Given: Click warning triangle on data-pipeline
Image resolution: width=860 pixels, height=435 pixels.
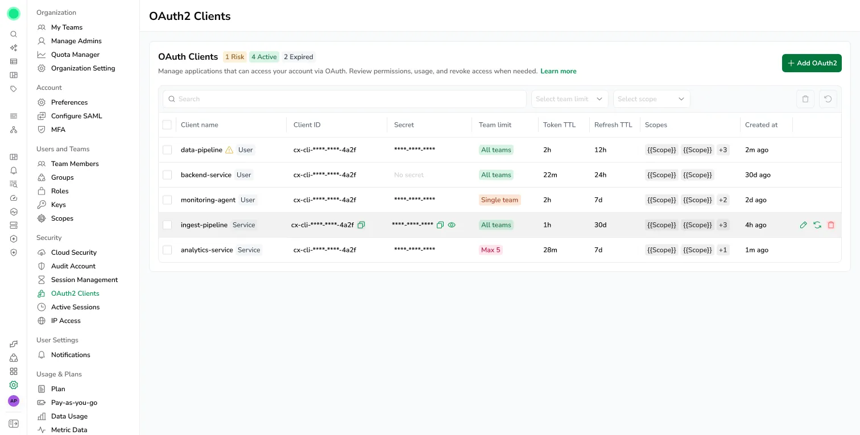Looking at the screenshot, I should [229, 150].
